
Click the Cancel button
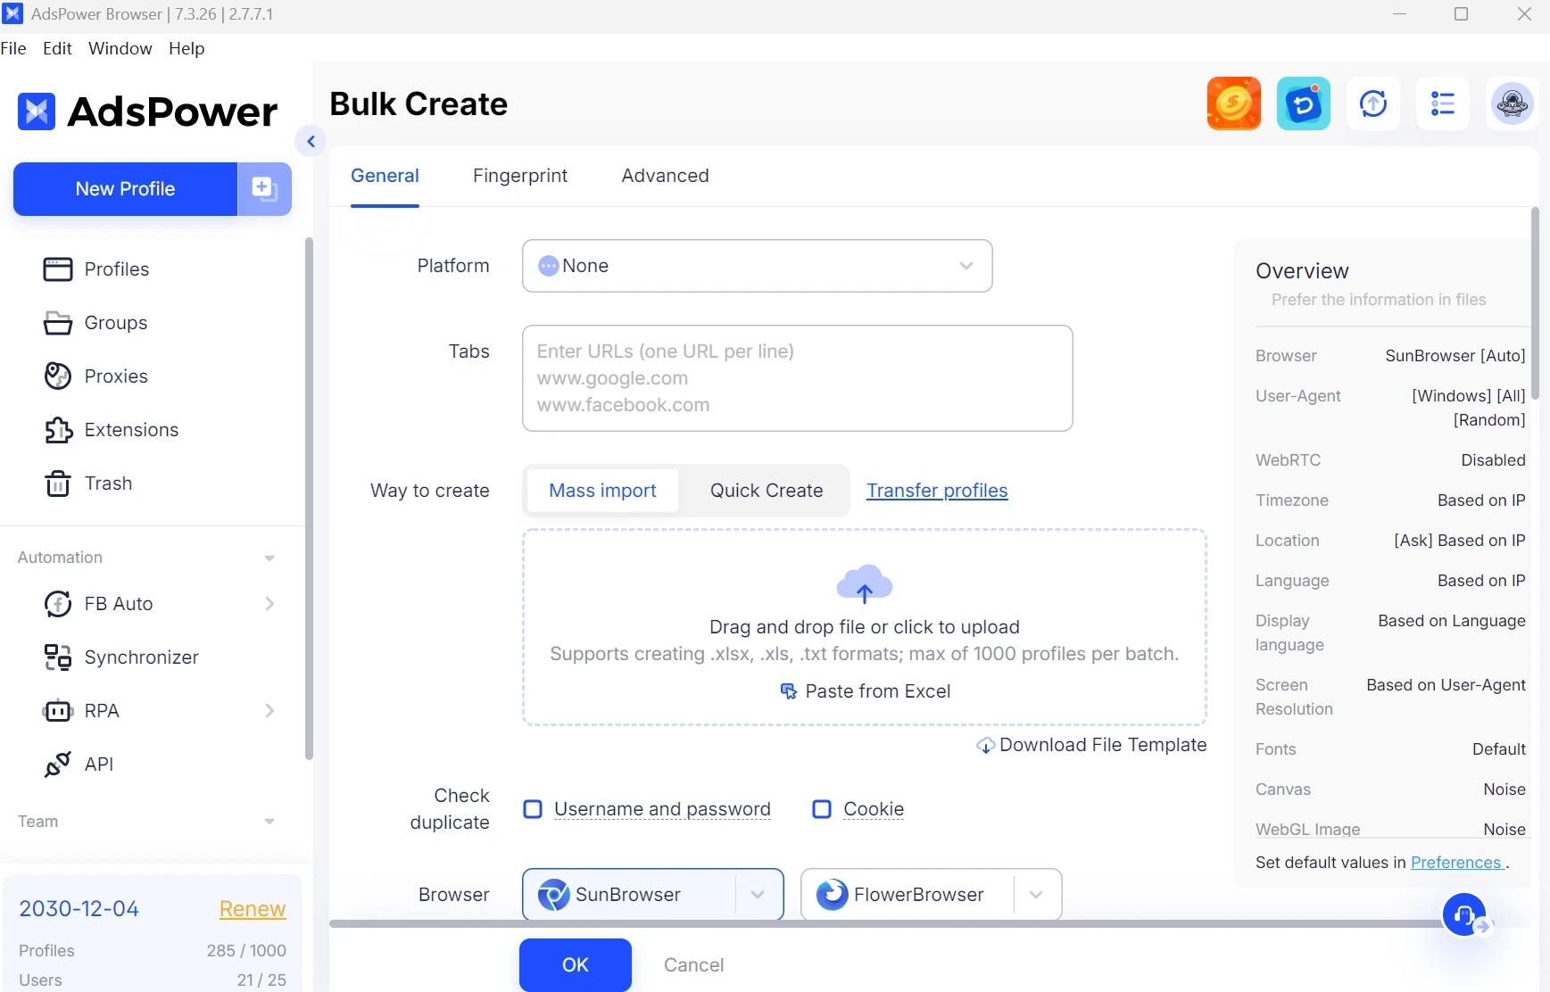[x=693, y=965]
